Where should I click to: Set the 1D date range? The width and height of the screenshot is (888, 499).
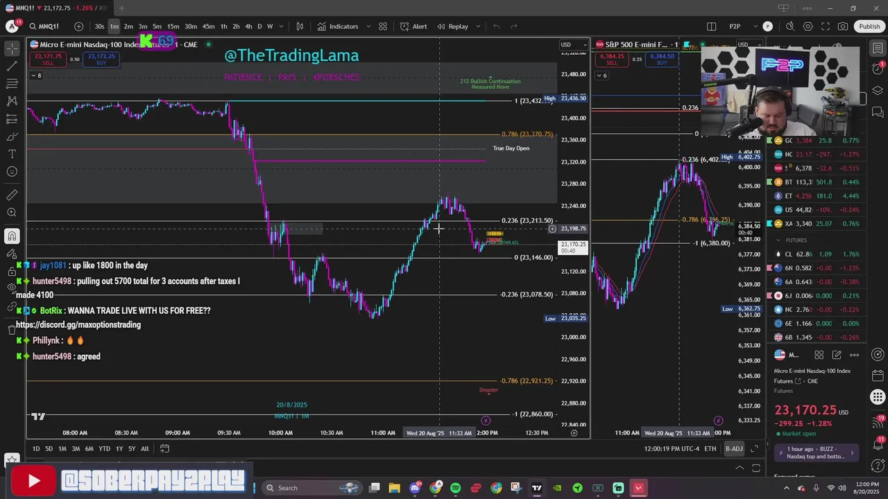pos(36,448)
